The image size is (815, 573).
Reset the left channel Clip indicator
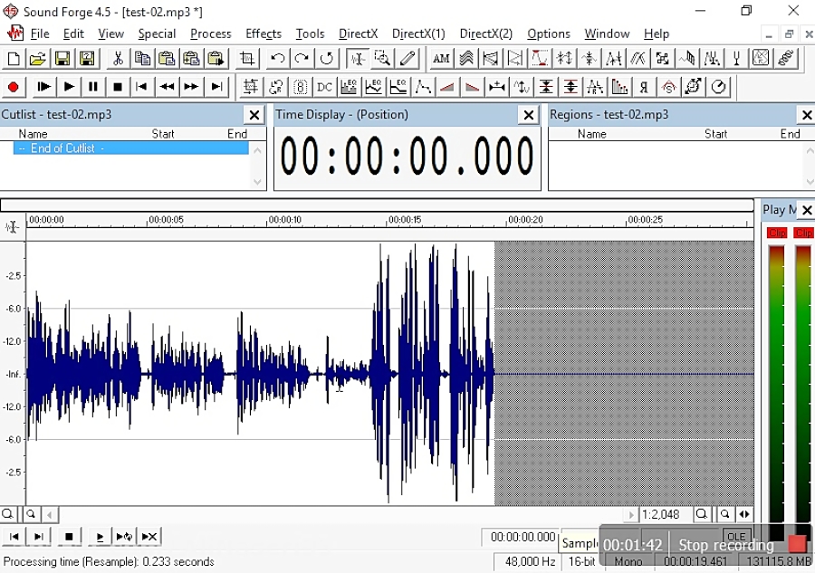coord(777,233)
